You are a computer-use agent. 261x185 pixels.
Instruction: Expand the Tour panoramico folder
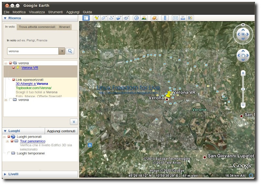point(7,141)
